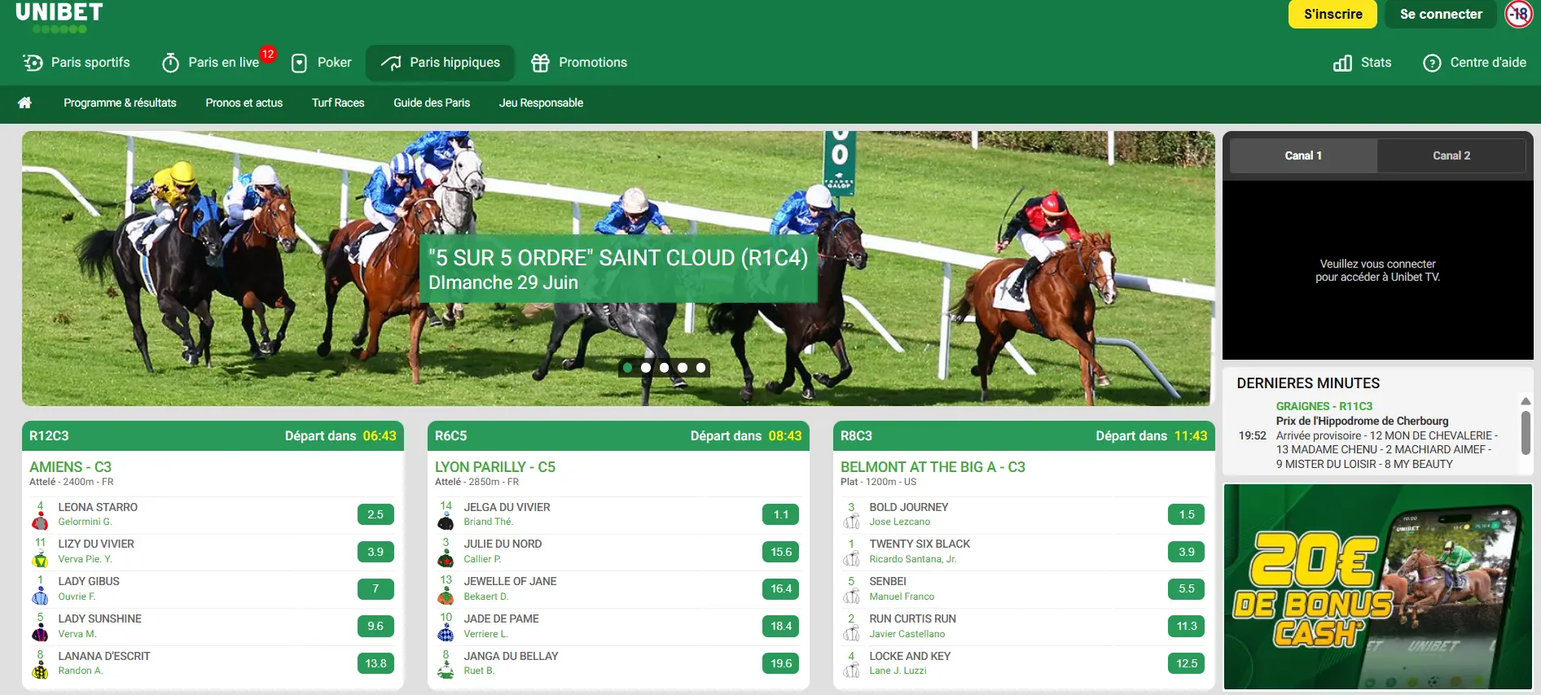Click the Promotions gift icon

coord(540,63)
